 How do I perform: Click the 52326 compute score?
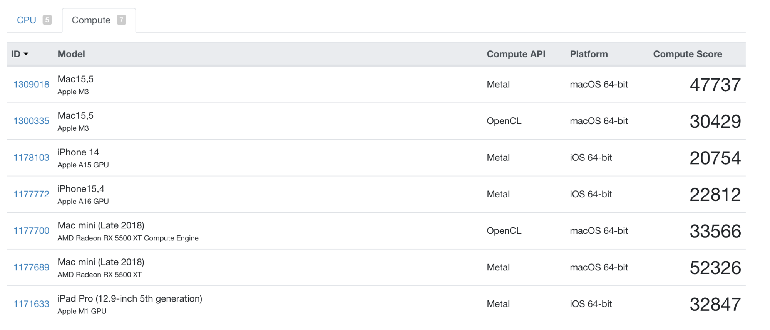click(715, 268)
